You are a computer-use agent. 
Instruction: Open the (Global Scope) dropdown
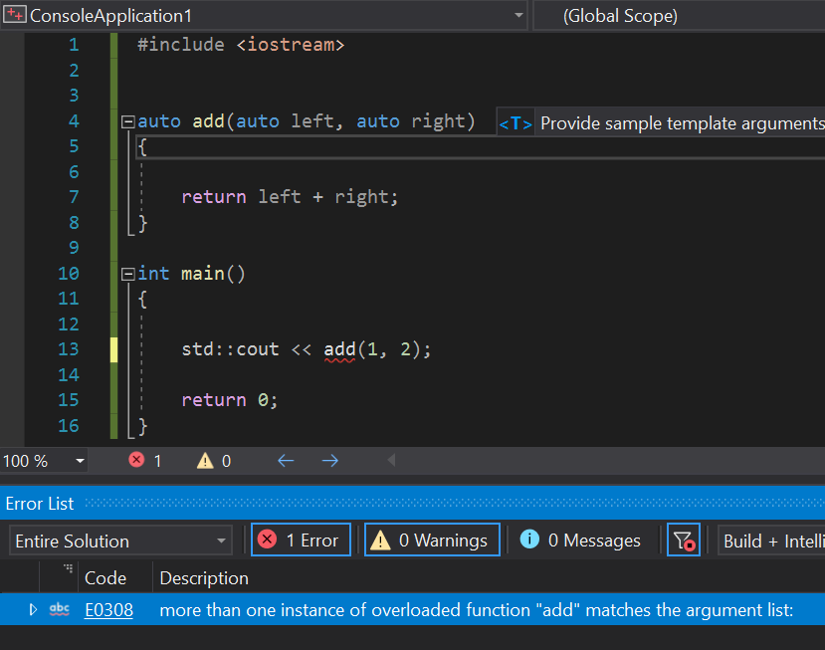pyautogui.click(x=679, y=16)
